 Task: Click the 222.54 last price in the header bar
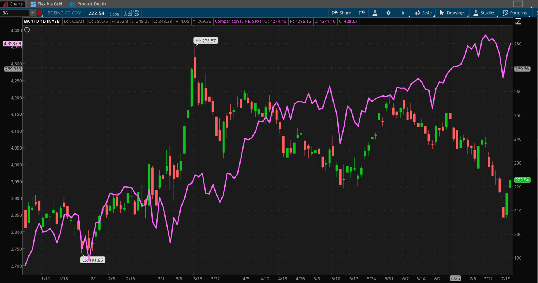click(x=96, y=13)
